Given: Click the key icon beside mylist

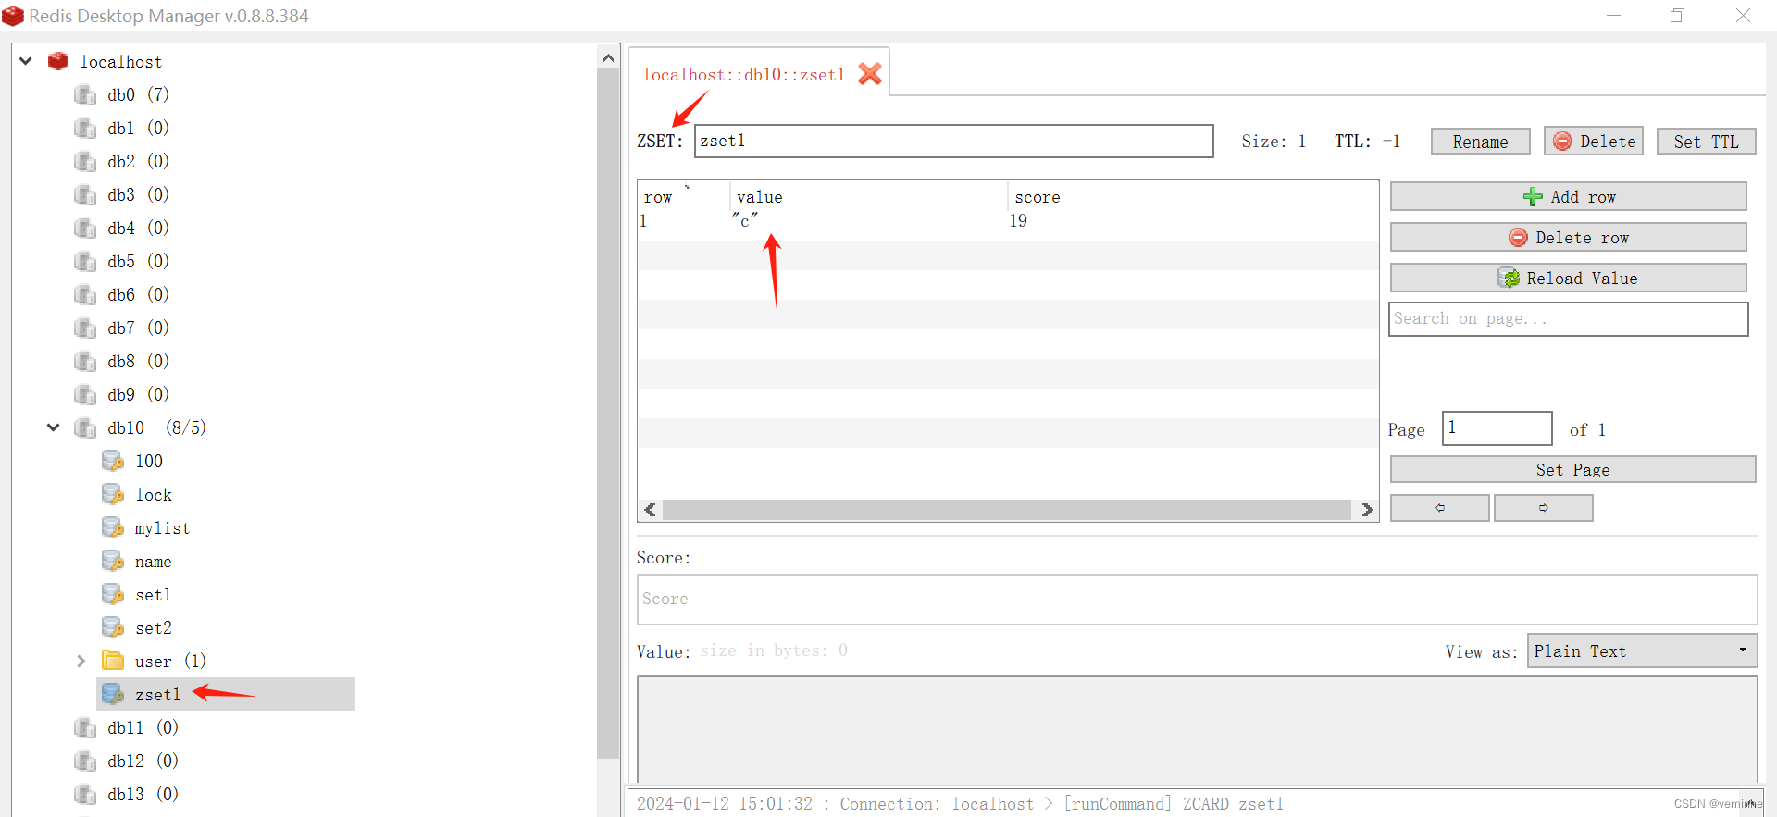Looking at the screenshot, I should pyautogui.click(x=113, y=527).
